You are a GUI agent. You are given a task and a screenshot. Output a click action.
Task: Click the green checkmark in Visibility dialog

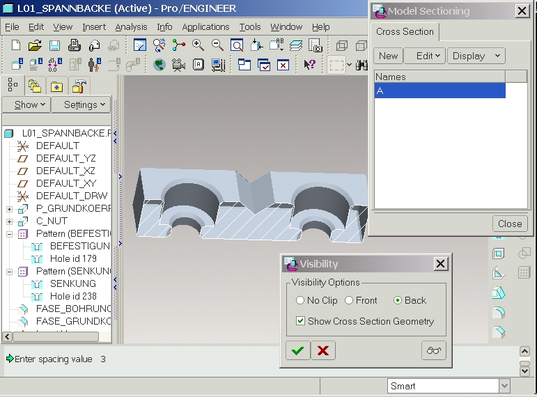click(x=298, y=350)
